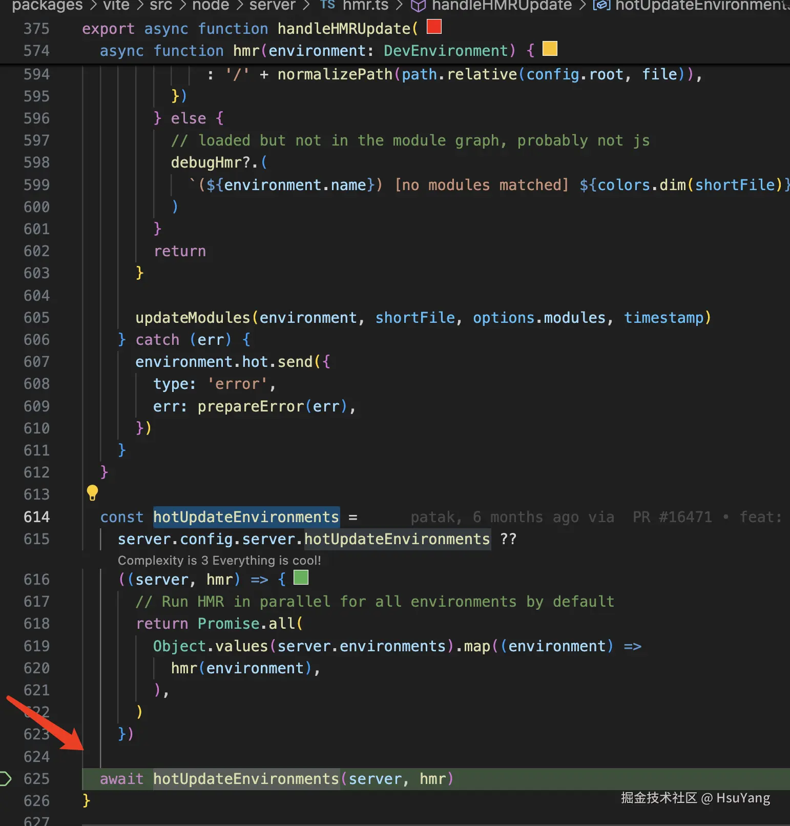Click debugHmr?.( on line 598

(219, 162)
